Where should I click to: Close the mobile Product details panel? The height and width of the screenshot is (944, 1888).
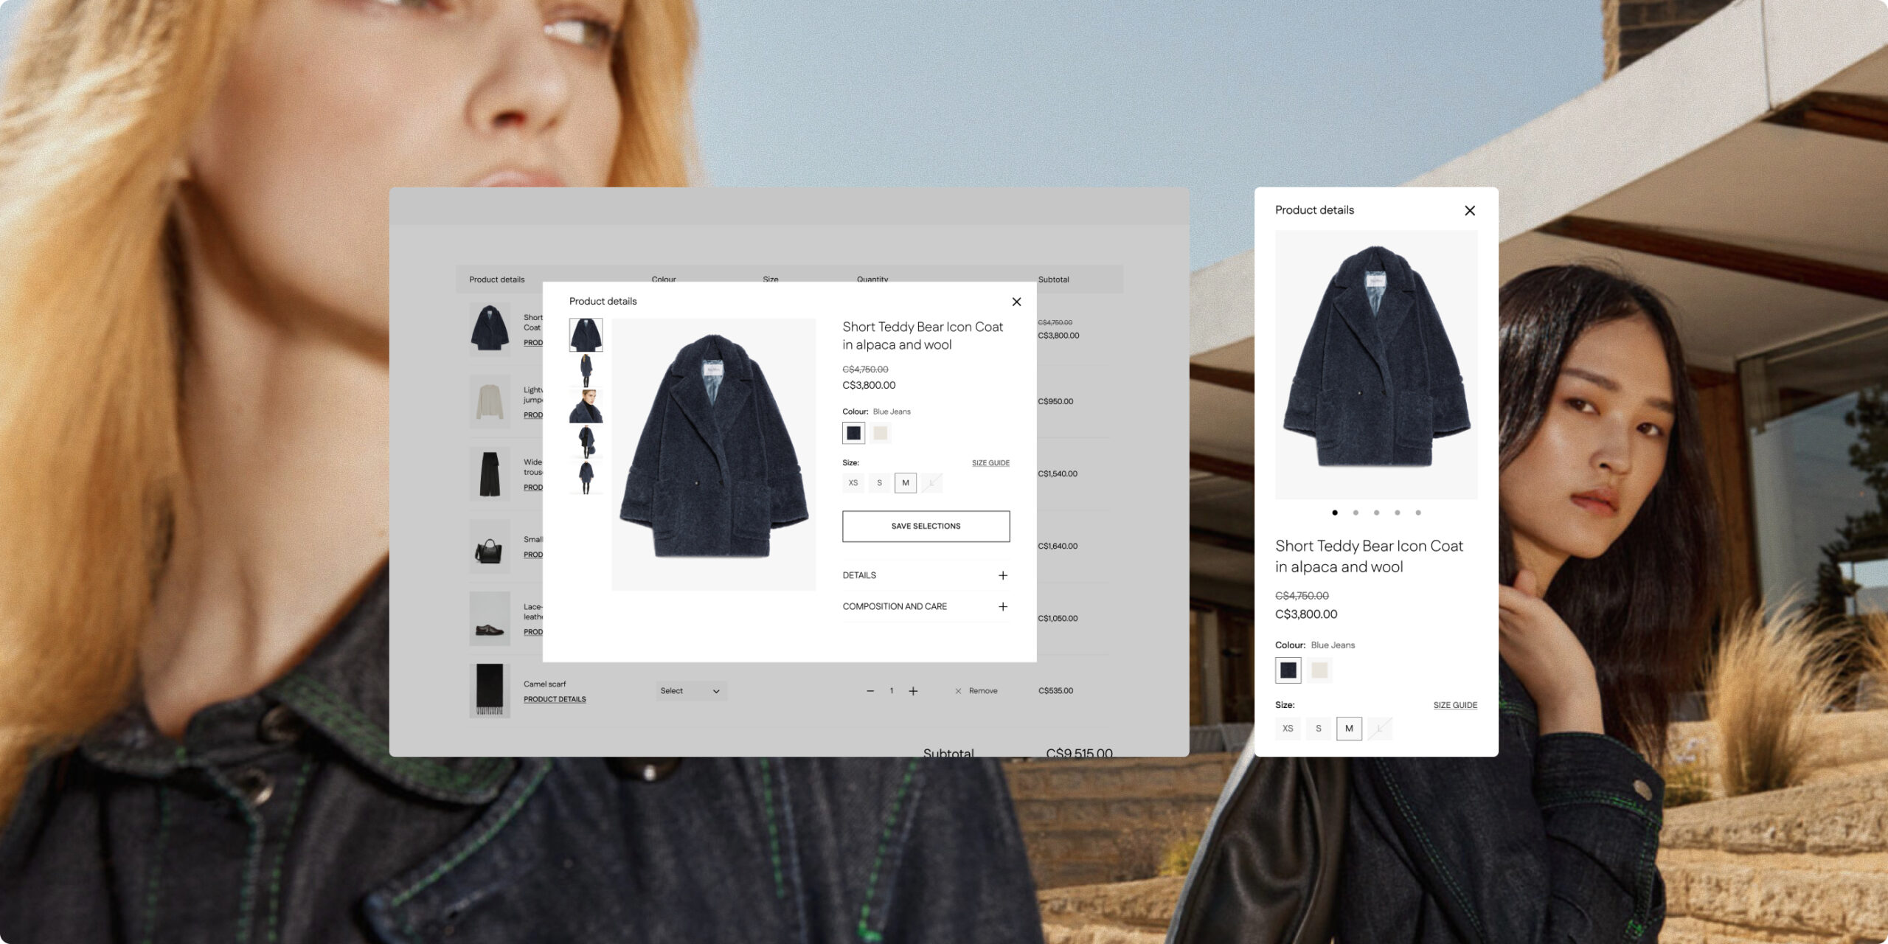(x=1470, y=211)
